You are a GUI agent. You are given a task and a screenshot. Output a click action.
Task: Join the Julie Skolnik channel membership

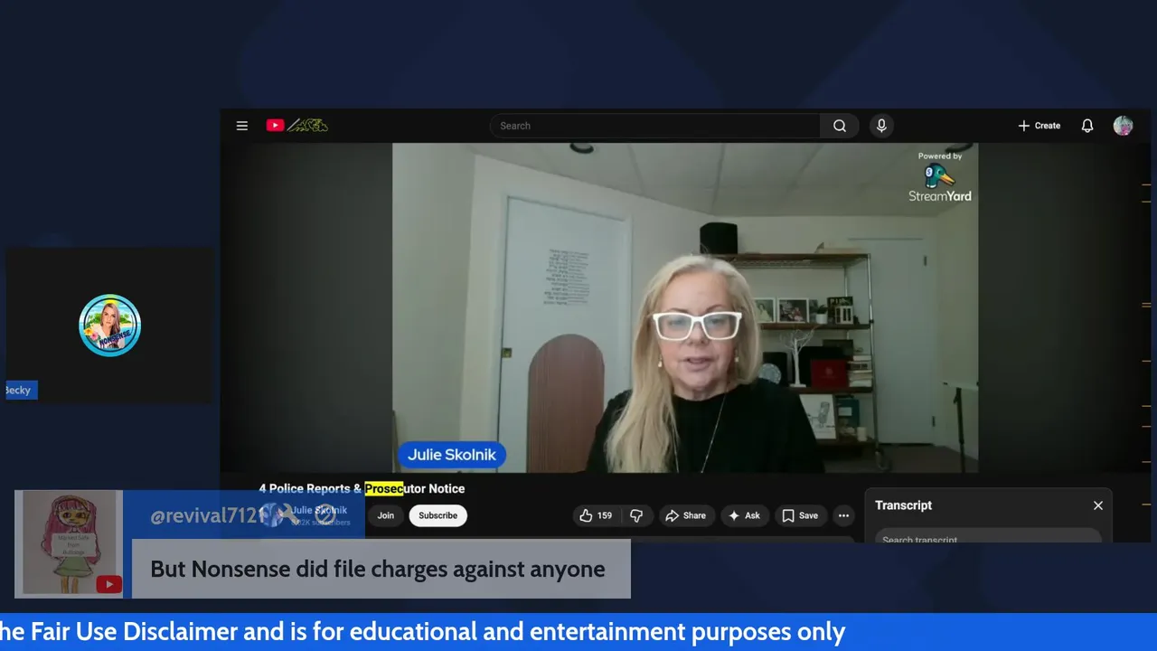[386, 515]
